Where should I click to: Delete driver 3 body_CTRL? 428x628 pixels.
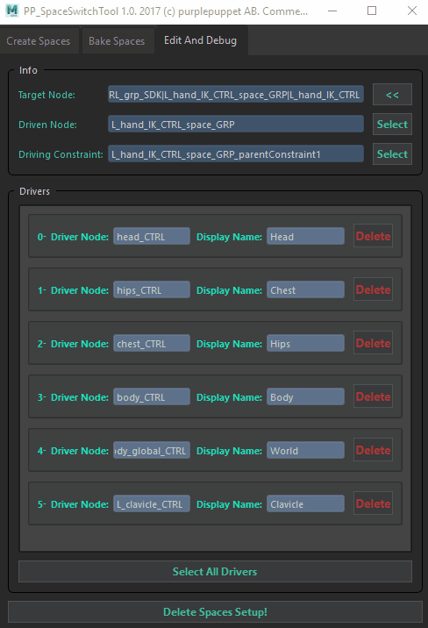coord(373,397)
